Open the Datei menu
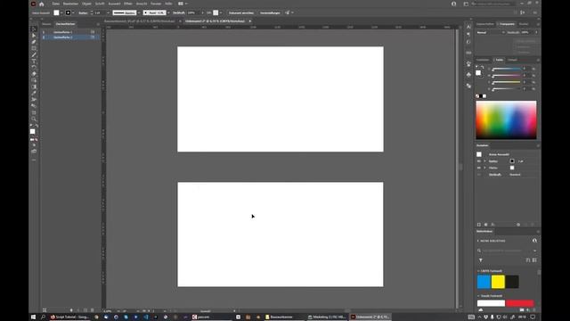Screen dimensions: 570x321 [x=55, y=4]
